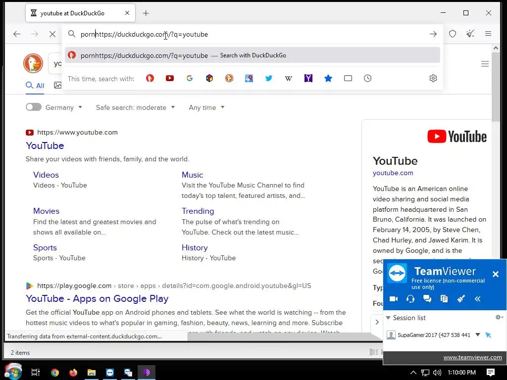
Task: Select the All results tab
Action: tap(35, 86)
